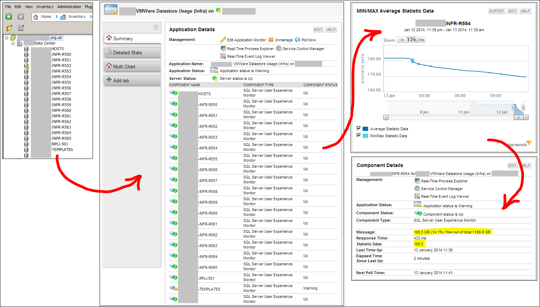The height and width of the screenshot is (307, 540).
Task: Collapse the sidebar tabs panel arrow
Action: coord(156,27)
